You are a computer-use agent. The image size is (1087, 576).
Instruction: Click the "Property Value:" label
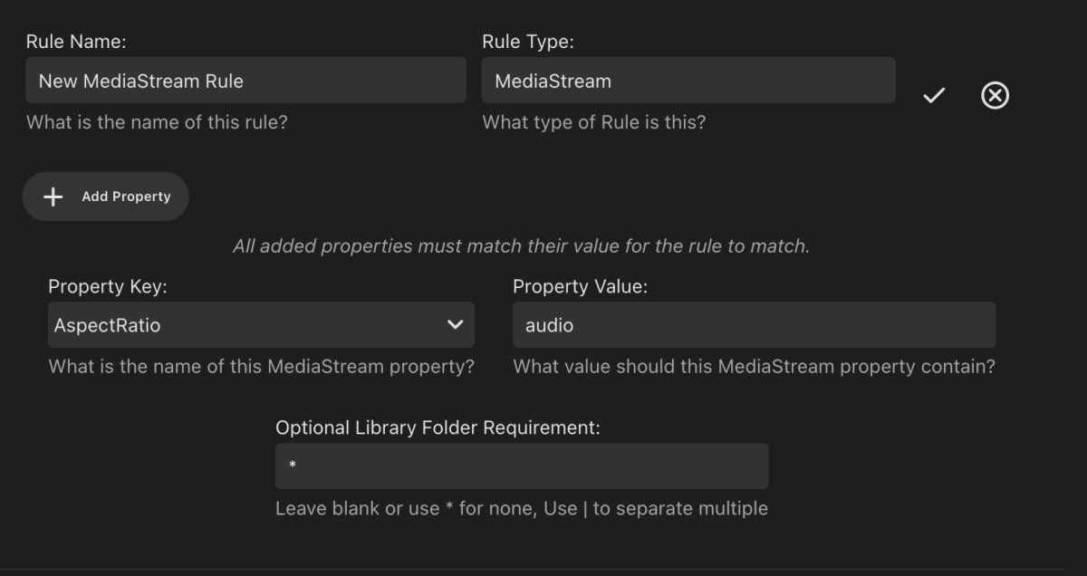580,286
